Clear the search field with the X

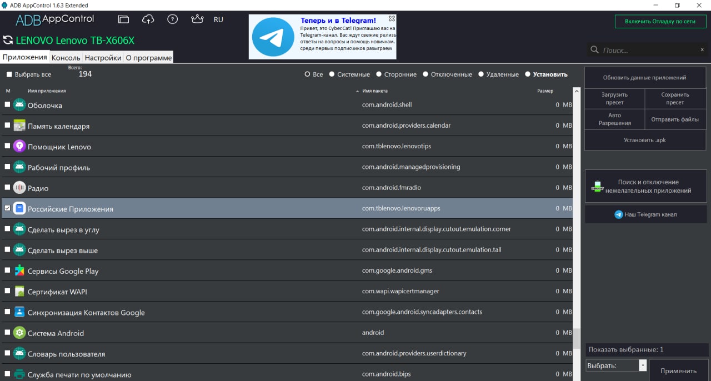click(x=702, y=50)
